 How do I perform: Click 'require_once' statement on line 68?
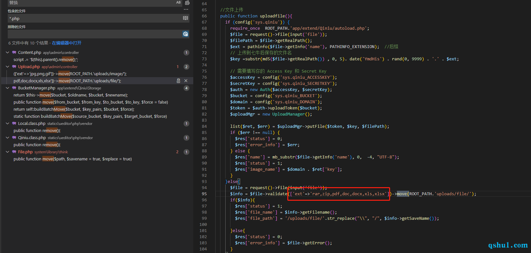[245, 28]
